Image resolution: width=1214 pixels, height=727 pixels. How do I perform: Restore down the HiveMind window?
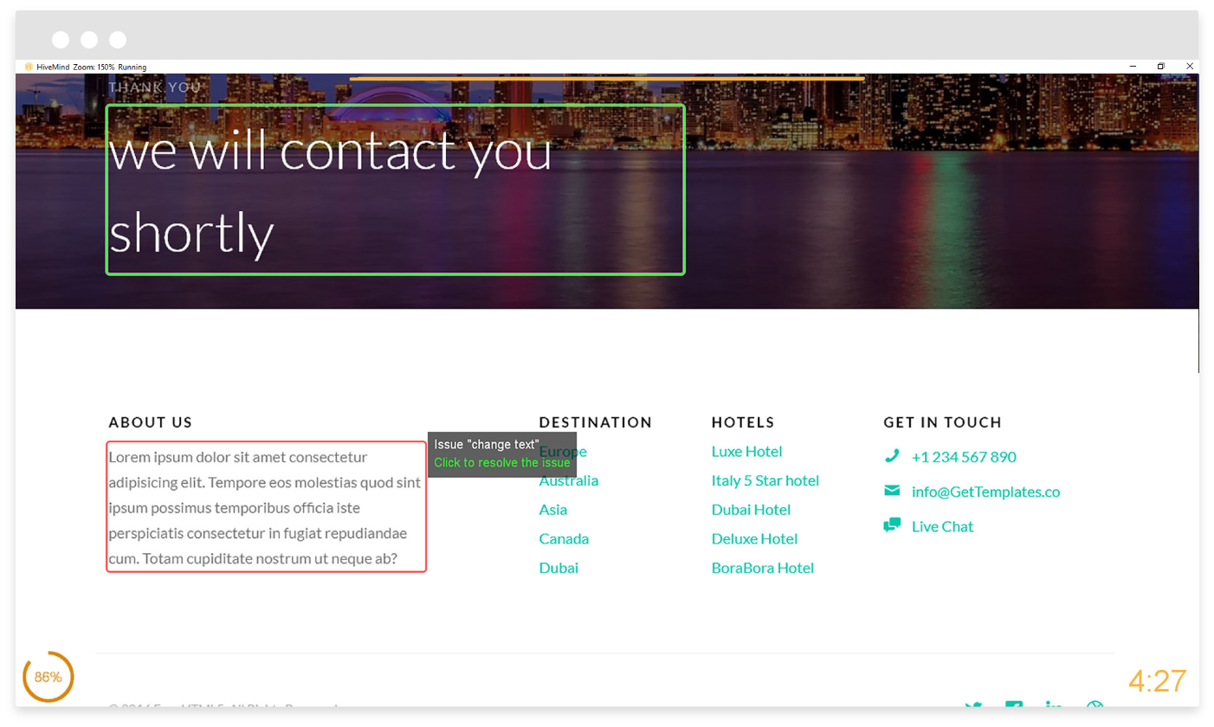point(1160,67)
